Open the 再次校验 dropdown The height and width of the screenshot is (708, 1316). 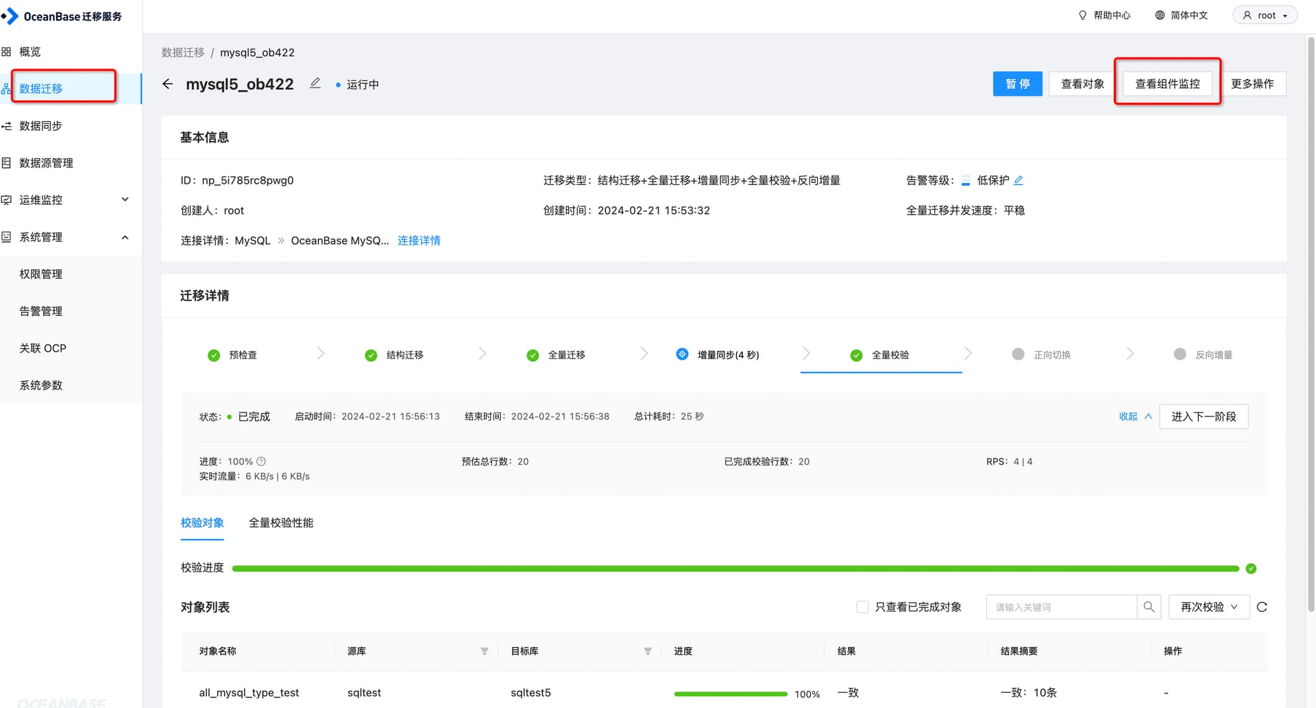coord(1208,607)
